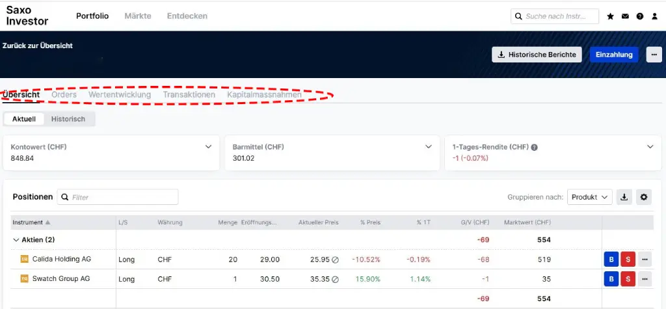Click the Einzahlung button

click(614, 55)
